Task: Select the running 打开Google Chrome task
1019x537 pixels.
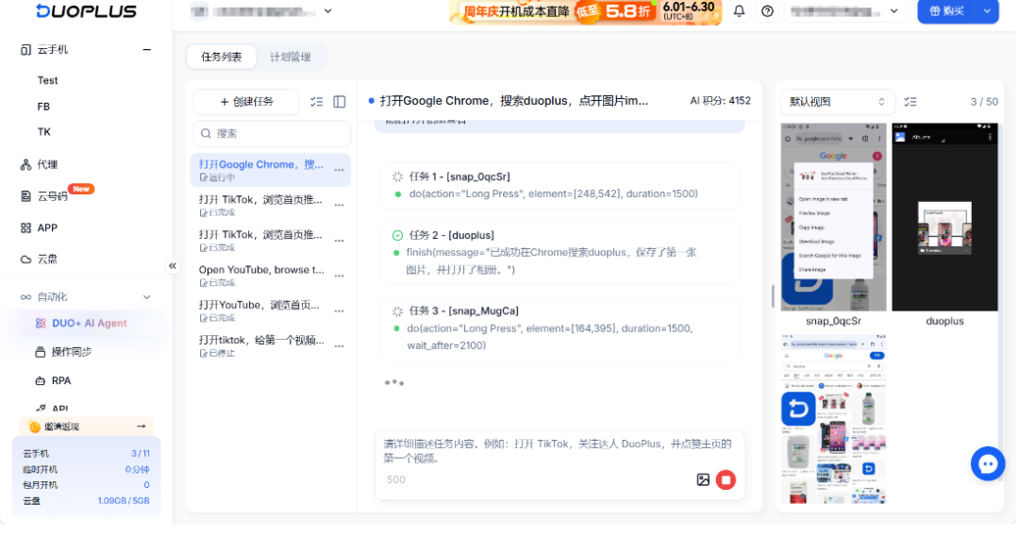Action: (x=271, y=170)
